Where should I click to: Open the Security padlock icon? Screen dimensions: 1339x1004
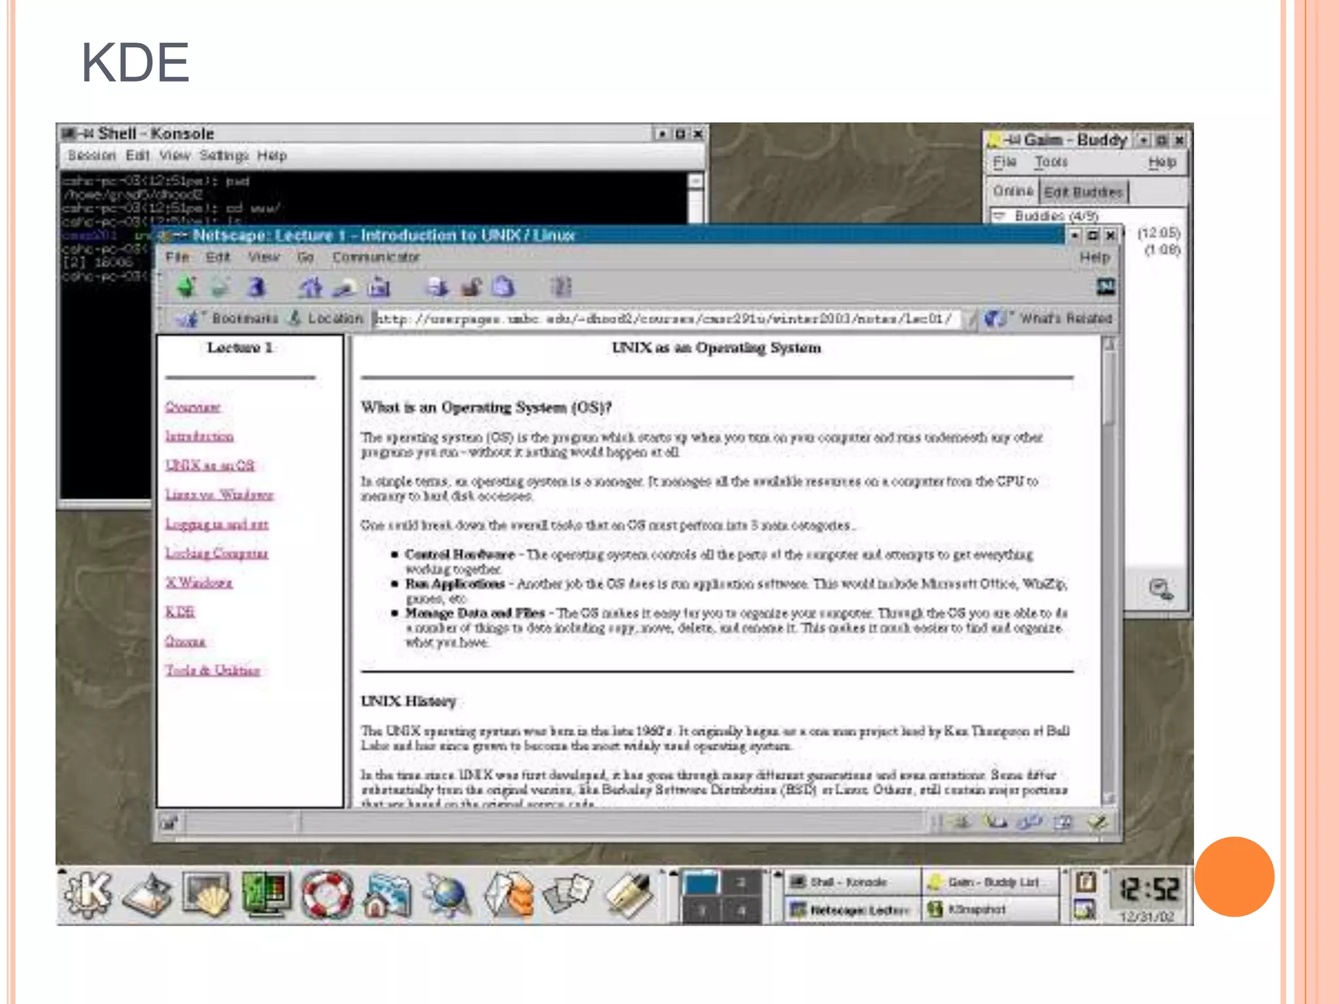471,287
